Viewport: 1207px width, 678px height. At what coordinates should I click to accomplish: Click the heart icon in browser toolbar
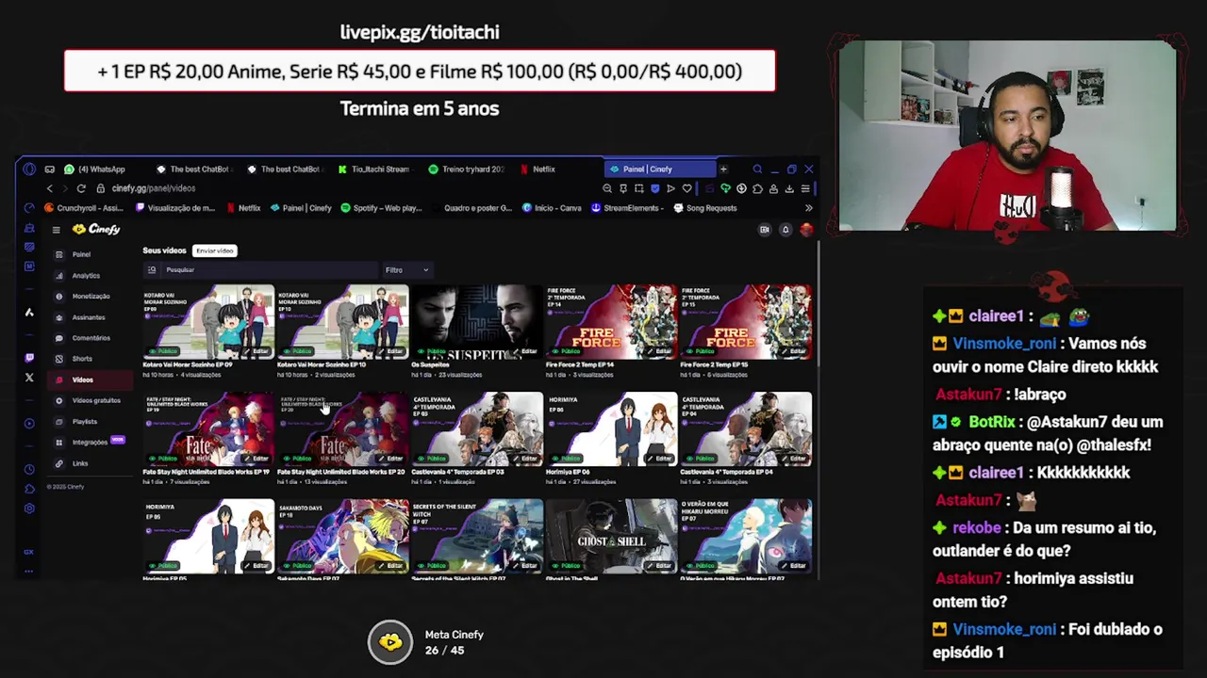pyautogui.click(x=686, y=188)
